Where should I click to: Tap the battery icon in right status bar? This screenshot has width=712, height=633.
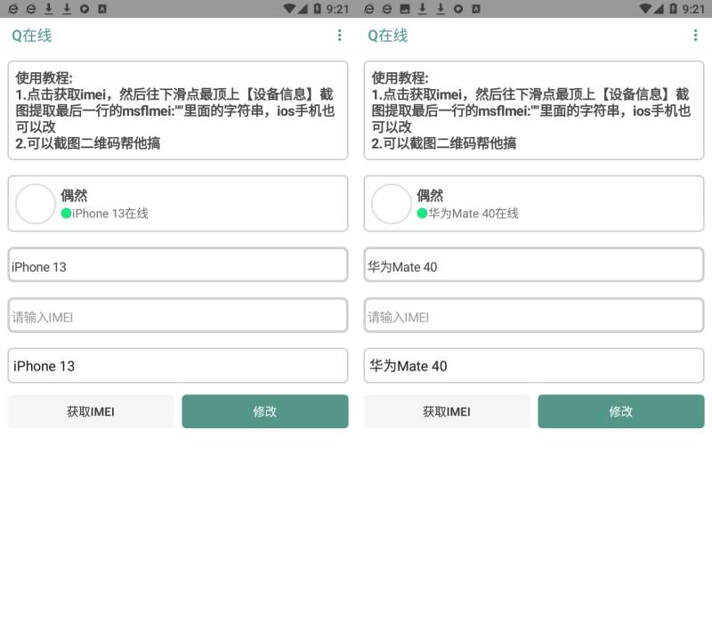pyautogui.click(x=674, y=9)
